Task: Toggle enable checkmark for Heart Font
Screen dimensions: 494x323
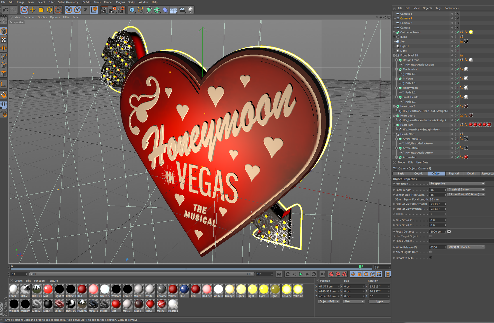Action: pyautogui.click(x=458, y=125)
